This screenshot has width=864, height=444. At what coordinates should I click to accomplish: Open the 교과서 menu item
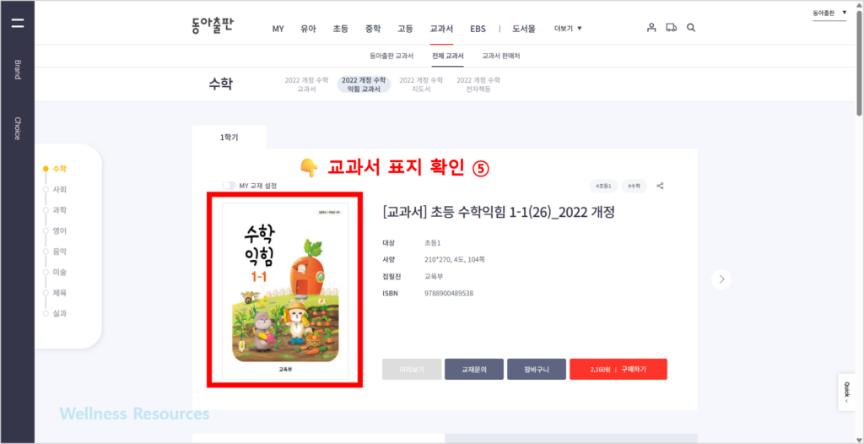441,29
